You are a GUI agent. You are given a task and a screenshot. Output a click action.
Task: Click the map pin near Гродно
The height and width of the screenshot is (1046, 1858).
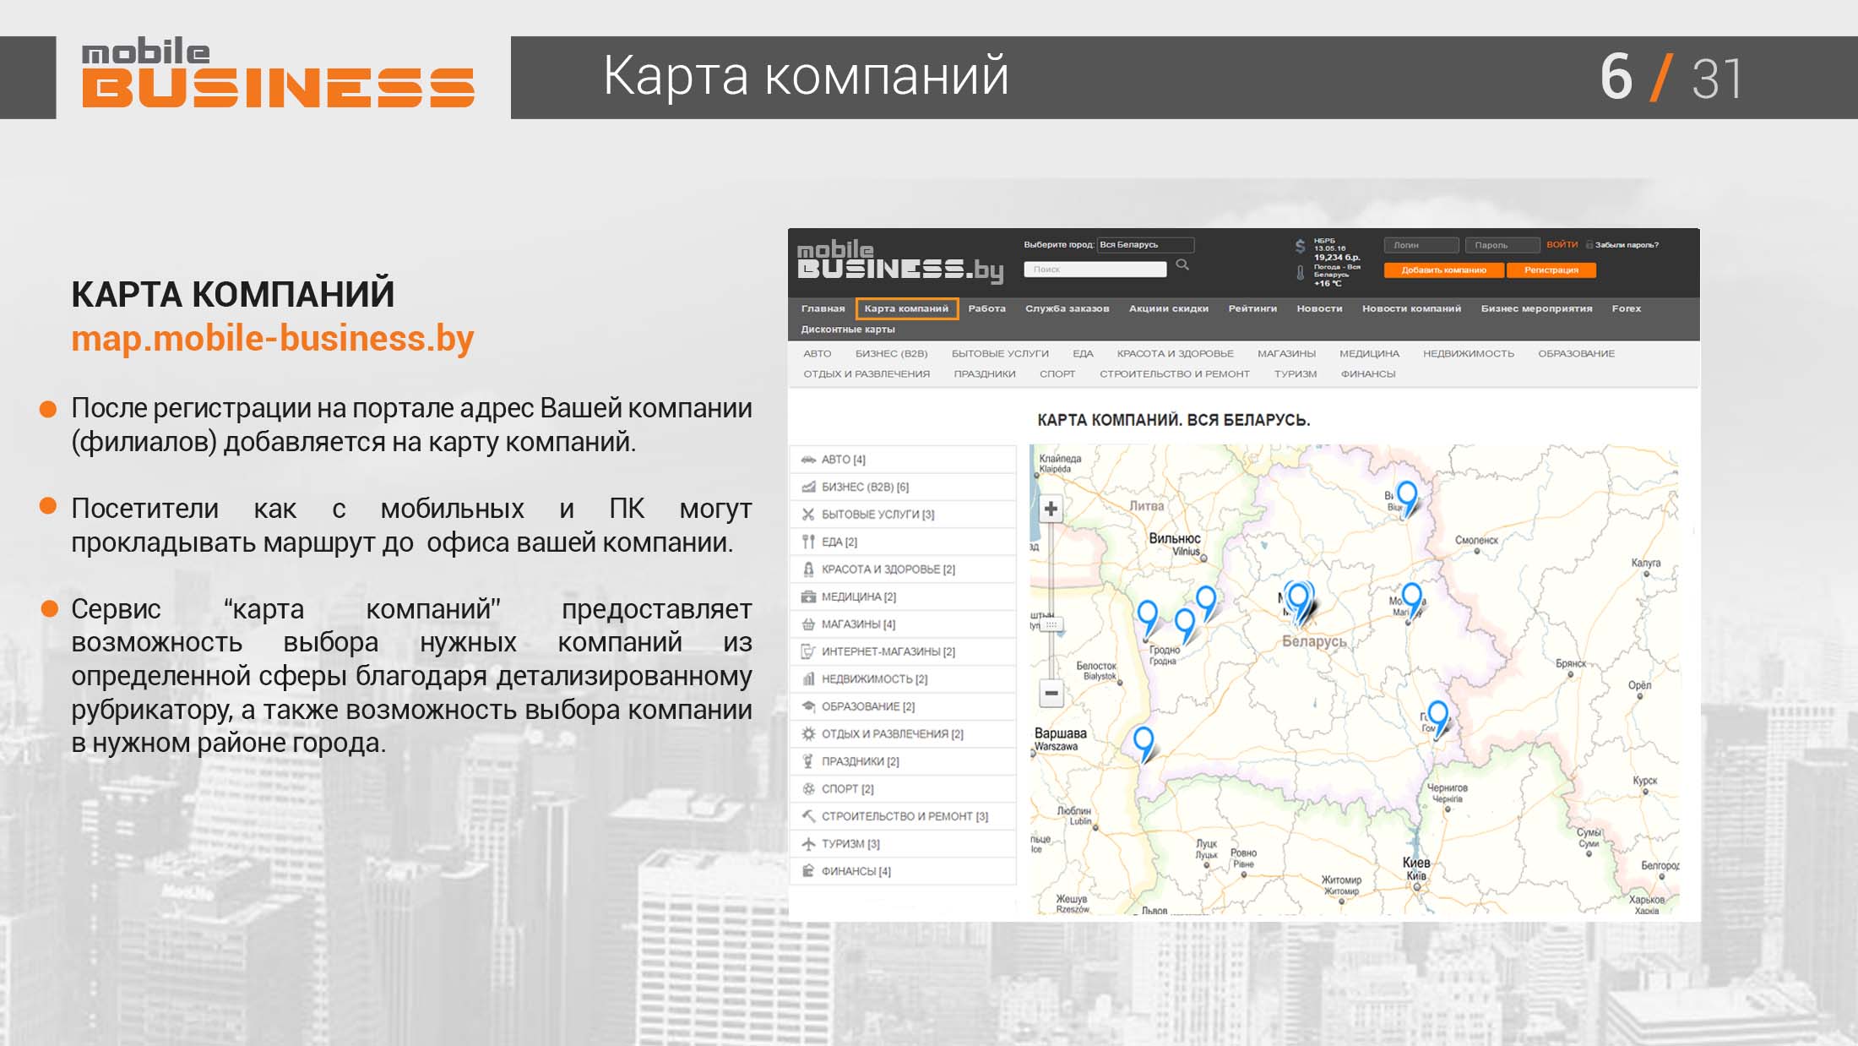[1148, 618]
